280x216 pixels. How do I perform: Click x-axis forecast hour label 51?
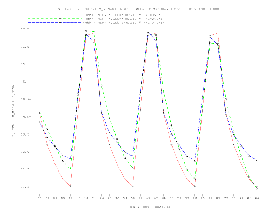point(171,198)
